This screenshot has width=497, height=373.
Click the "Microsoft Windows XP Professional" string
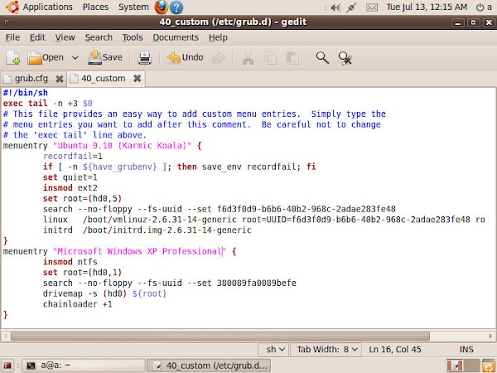(139, 251)
